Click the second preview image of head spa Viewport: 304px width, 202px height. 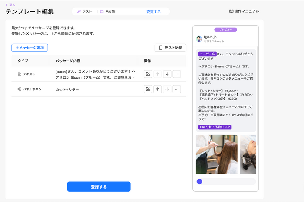(x=248, y=154)
